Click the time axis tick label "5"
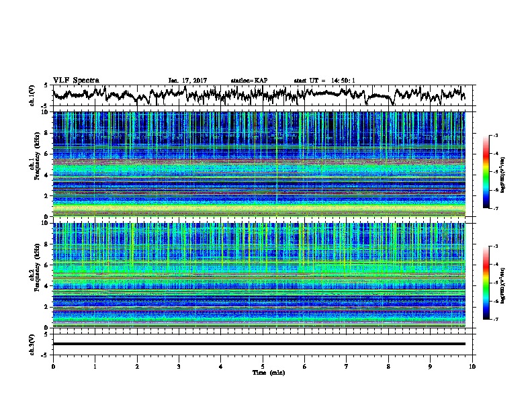 263,367
